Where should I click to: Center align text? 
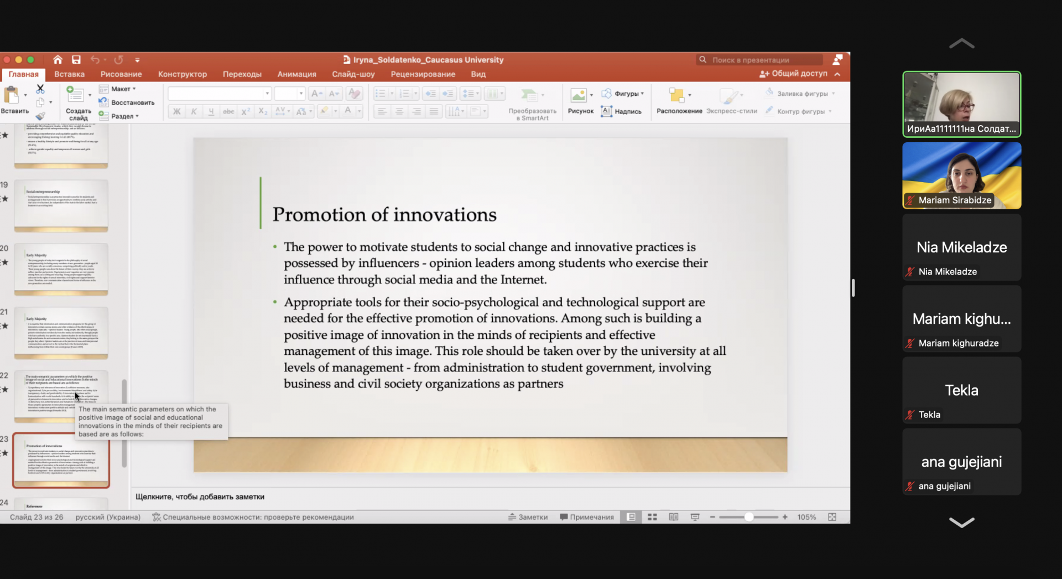point(399,111)
